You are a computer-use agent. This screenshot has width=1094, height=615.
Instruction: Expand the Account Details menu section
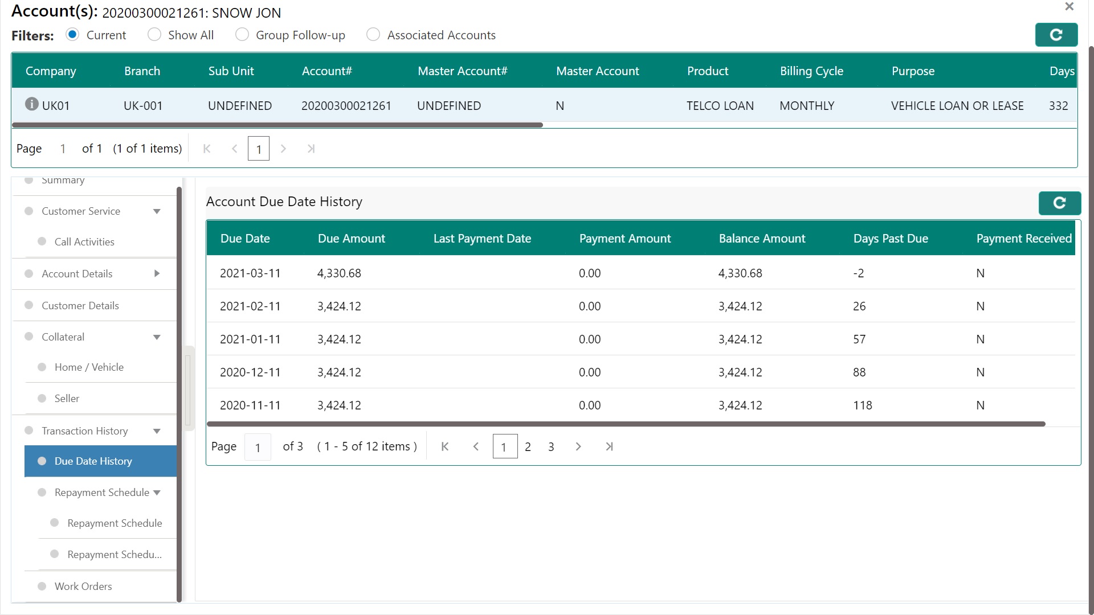click(157, 274)
